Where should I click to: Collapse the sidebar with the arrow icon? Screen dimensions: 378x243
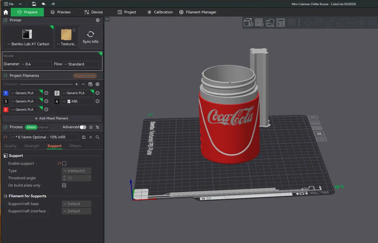click(107, 19)
